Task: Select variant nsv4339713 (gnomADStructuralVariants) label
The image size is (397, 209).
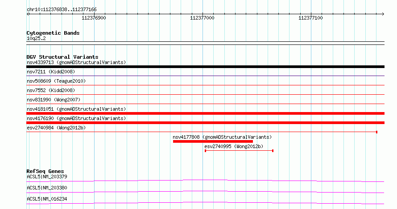Action: click(x=76, y=62)
